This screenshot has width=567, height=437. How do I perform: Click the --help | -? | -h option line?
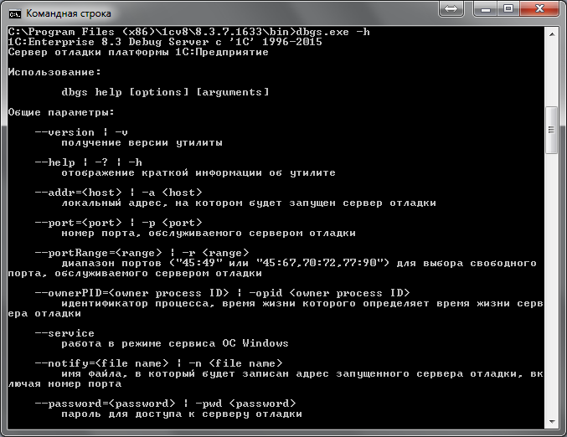88,162
